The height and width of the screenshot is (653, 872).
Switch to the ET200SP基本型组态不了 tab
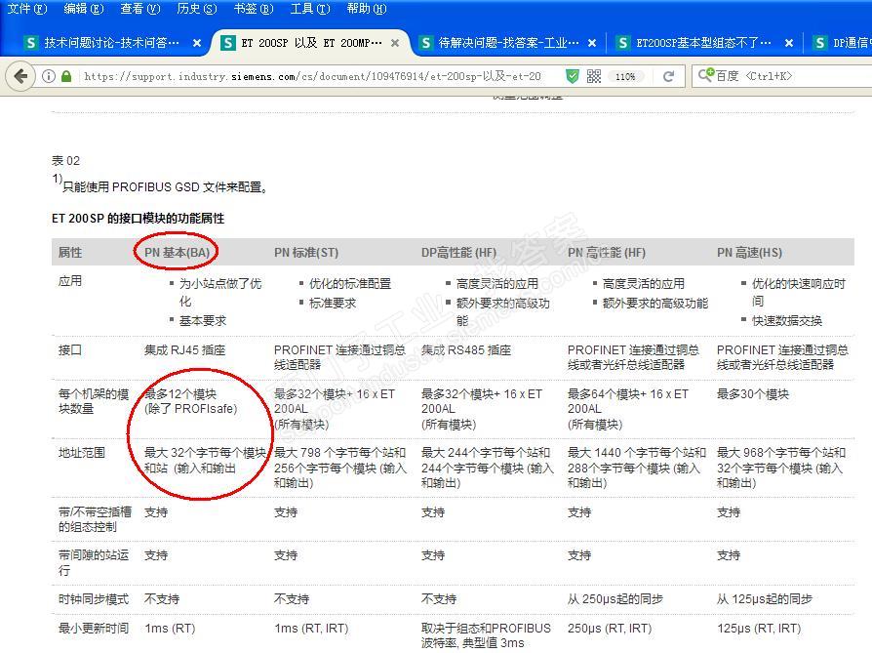point(703,43)
